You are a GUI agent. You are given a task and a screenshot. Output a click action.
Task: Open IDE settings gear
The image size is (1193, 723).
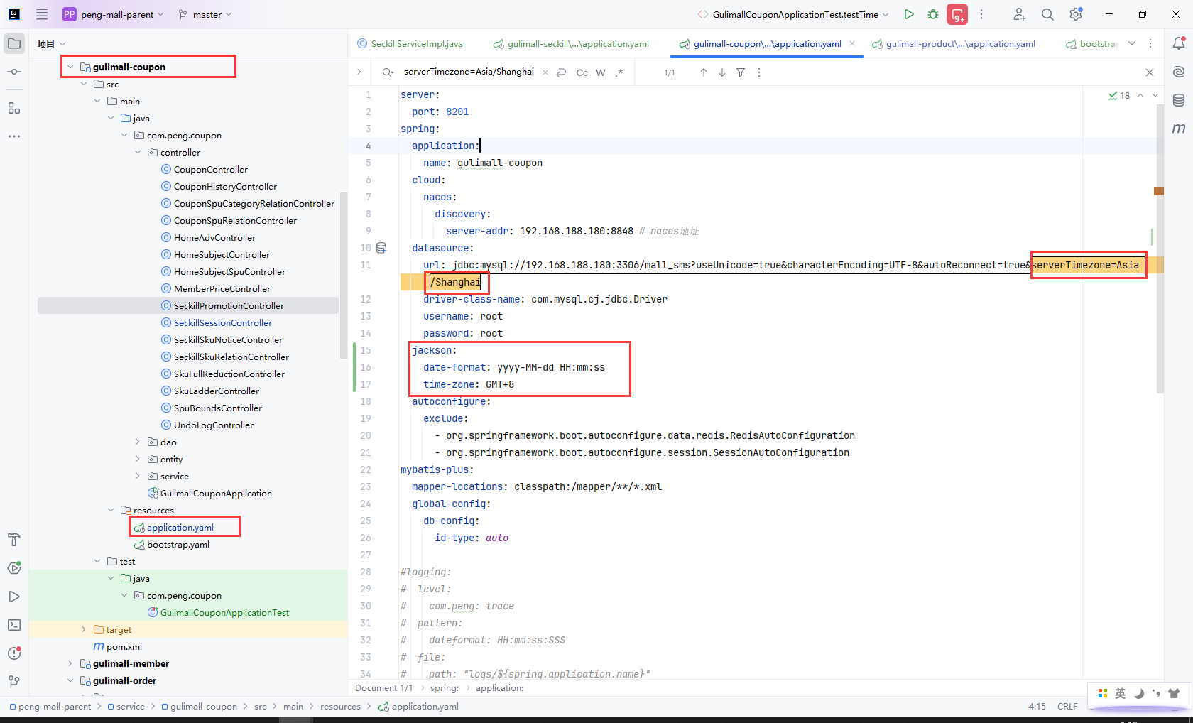[1076, 14]
